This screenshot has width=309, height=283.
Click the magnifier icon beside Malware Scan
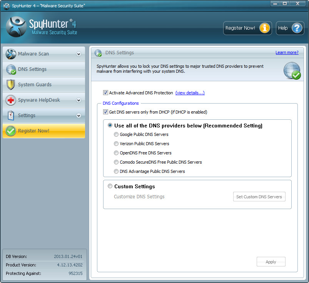click(11, 54)
